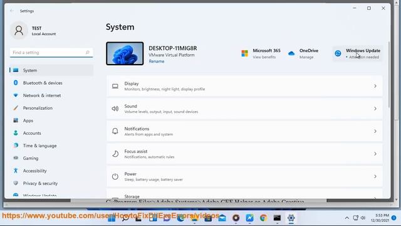Screen dimensions: 401x226
Task: Open the notification badge by the clock
Action: 394,218
